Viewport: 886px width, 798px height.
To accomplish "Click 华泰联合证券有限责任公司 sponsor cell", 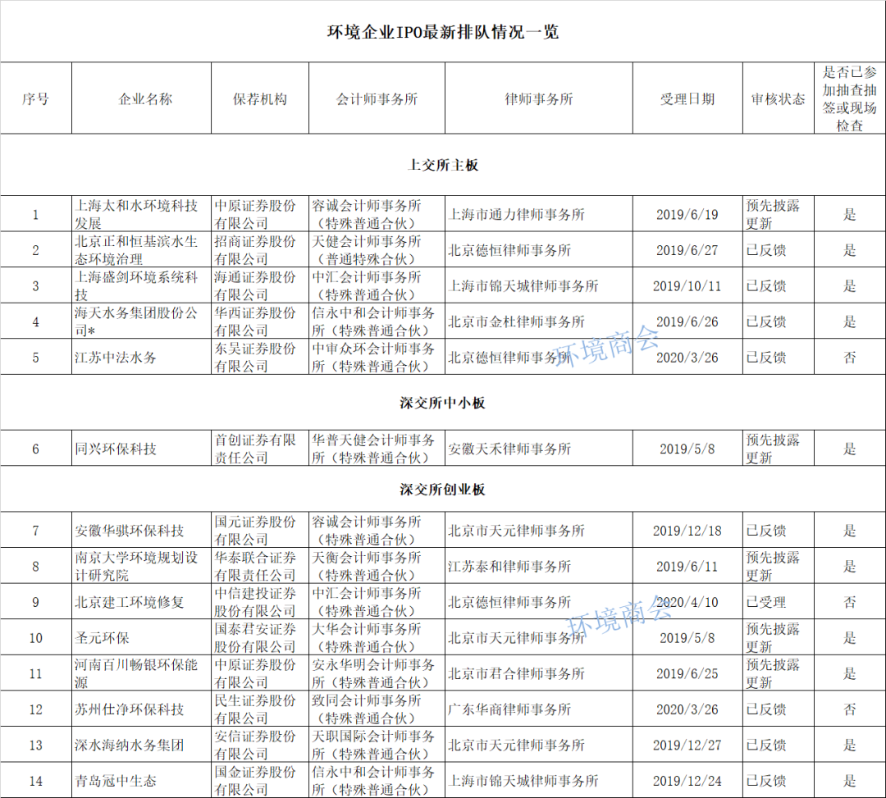I will [x=260, y=566].
